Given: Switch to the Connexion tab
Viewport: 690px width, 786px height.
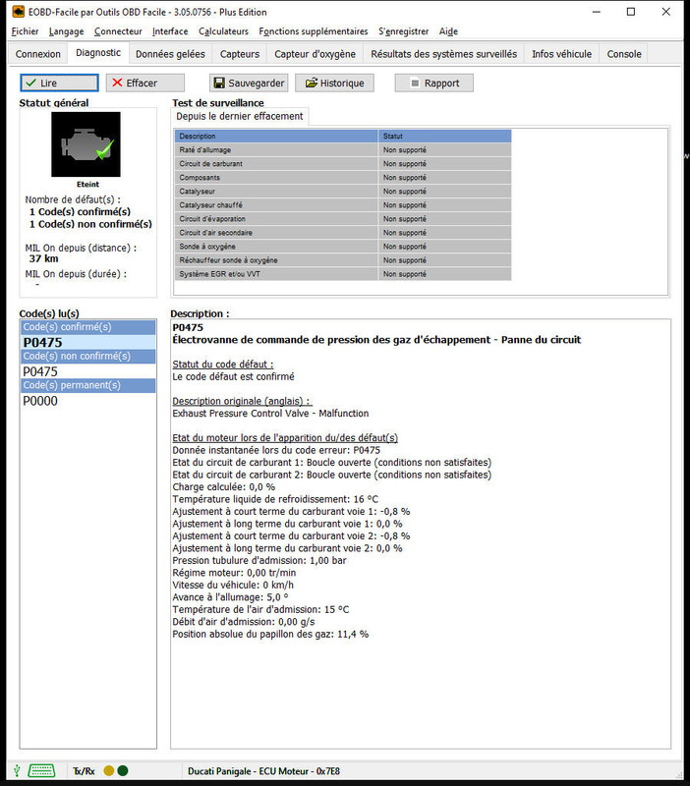Looking at the screenshot, I should [38, 54].
